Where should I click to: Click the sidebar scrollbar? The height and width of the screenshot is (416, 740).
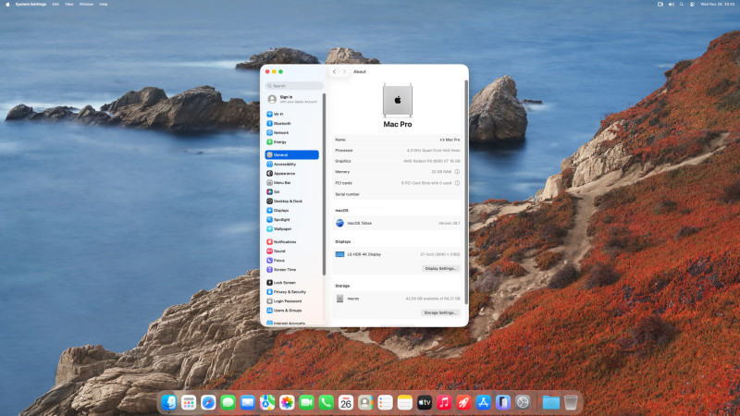point(325,184)
